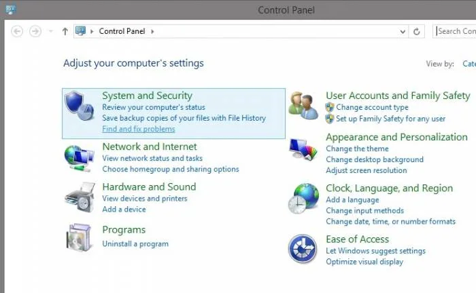This screenshot has height=293, width=476.
Task: Click View devices and printers
Action: (x=145, y=198)
